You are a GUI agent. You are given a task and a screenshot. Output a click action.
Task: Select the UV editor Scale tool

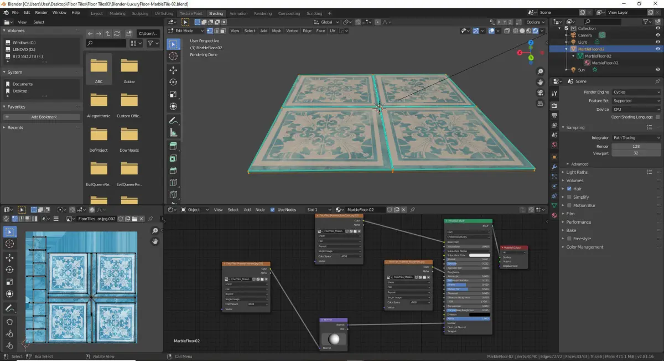pos(9,282)
